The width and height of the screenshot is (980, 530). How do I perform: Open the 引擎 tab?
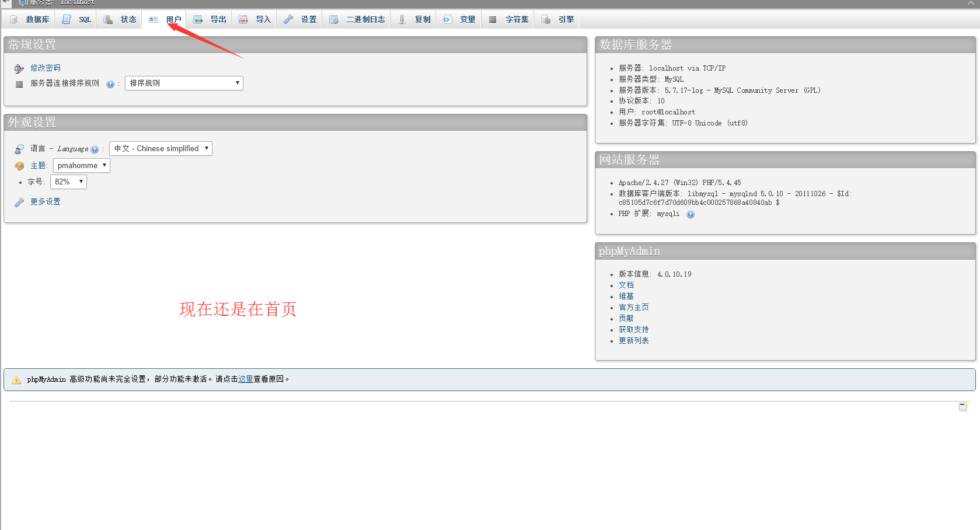(x=557, y=19)
